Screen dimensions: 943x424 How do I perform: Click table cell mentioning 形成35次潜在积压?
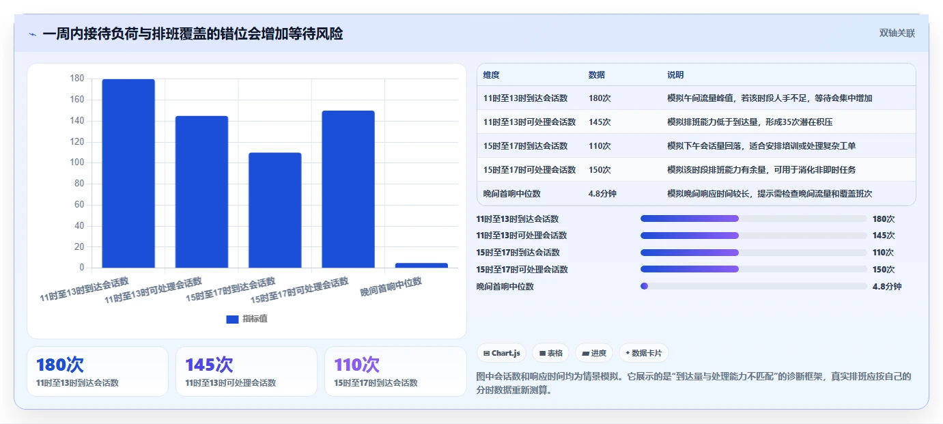click(x=750, y=122)
